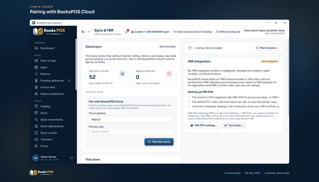Click the sign-out icon beside Demo Owner
319x182 pixels.
72,158
